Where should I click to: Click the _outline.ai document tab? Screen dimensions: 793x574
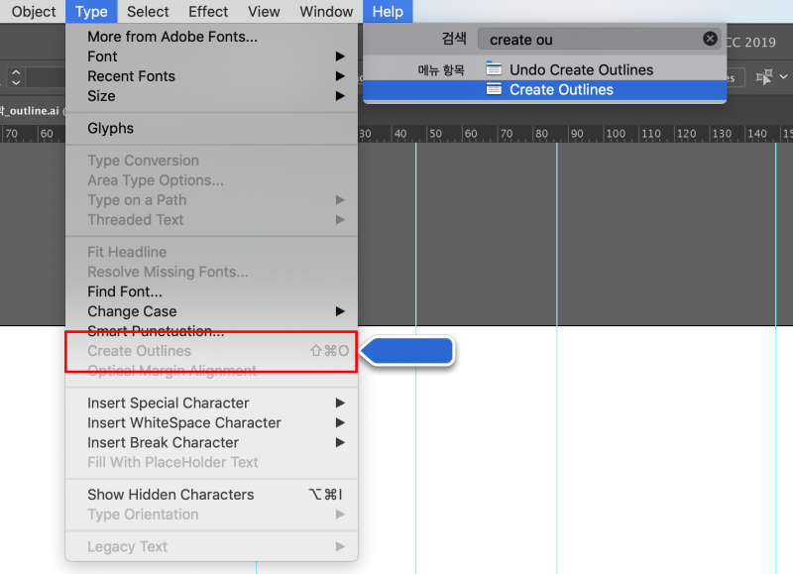pyautogui.click(x=32, y=111)
